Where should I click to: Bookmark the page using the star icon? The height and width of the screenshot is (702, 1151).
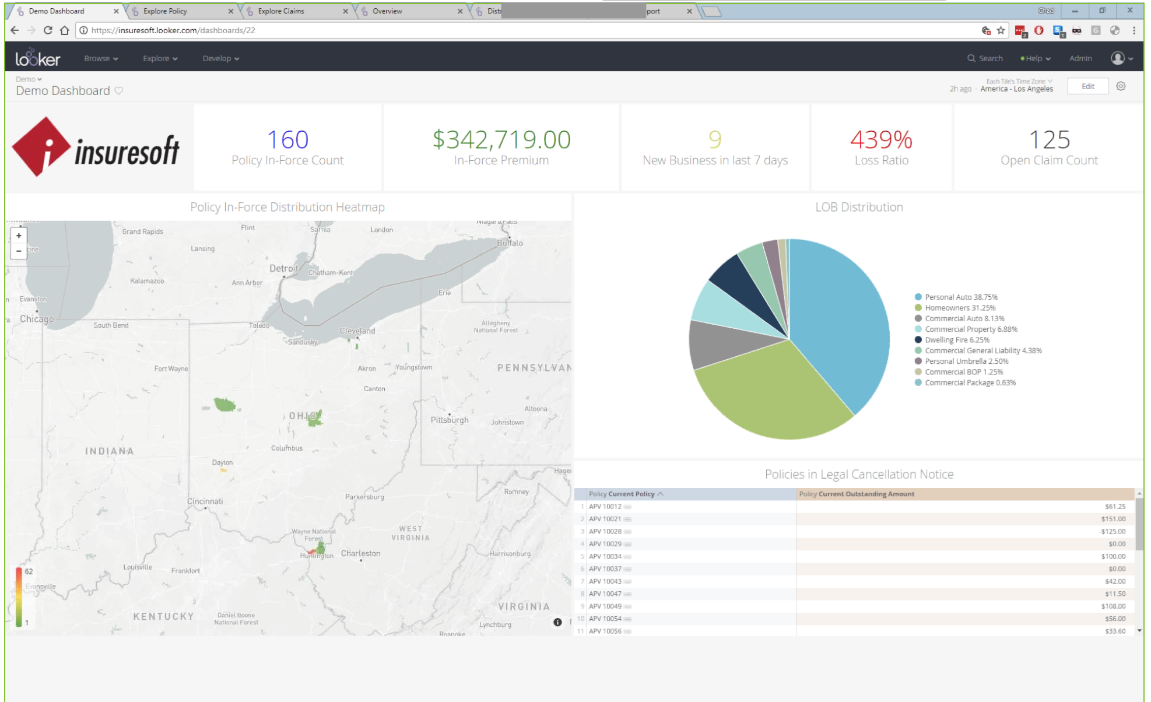(x=1001, y=30)
